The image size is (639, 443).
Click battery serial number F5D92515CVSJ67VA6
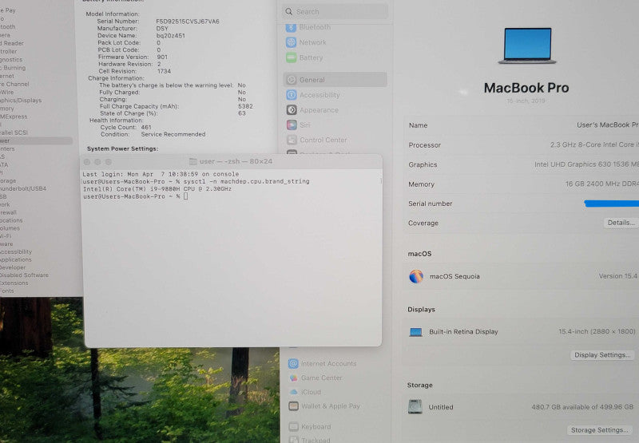click(x=188, y=22)
